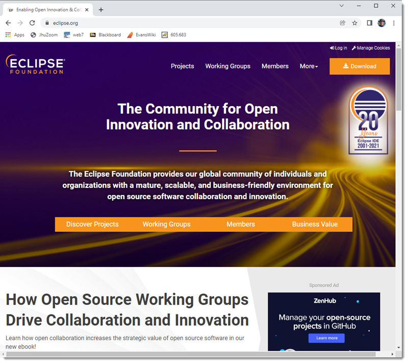Image resolution: width=408 pixels, height=363 pixels.
Task: Click the scrollbar down arrow
Action: (399, 347)
